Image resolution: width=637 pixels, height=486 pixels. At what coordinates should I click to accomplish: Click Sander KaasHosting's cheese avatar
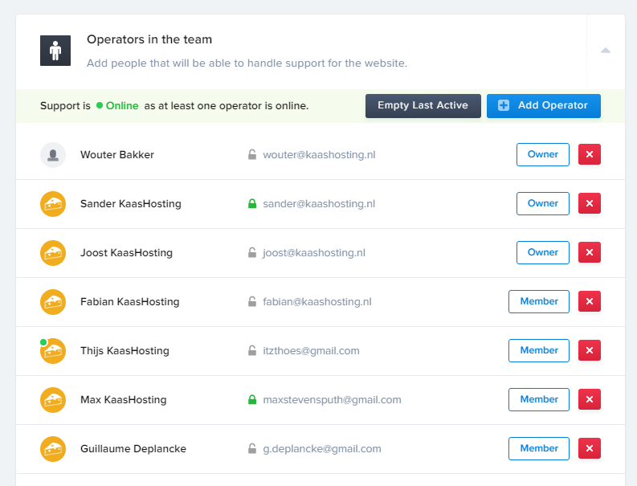click(53, 204)
